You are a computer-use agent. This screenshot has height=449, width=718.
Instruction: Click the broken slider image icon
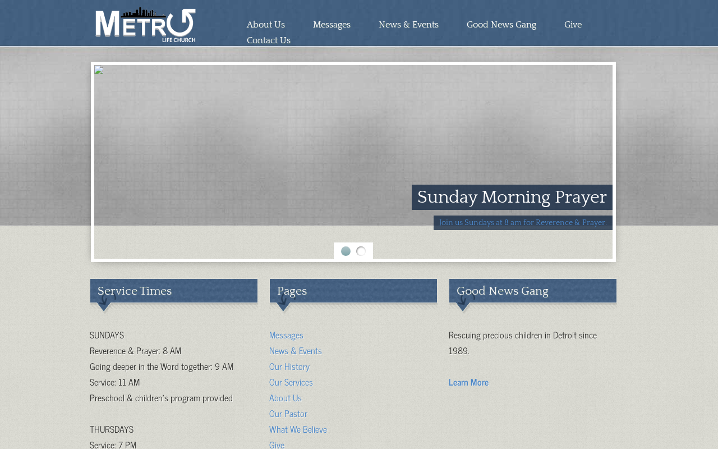coord(99,70)
